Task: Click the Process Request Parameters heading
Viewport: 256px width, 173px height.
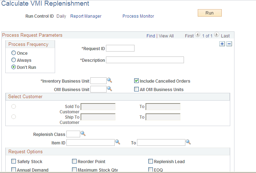Action: coord(32,35)
